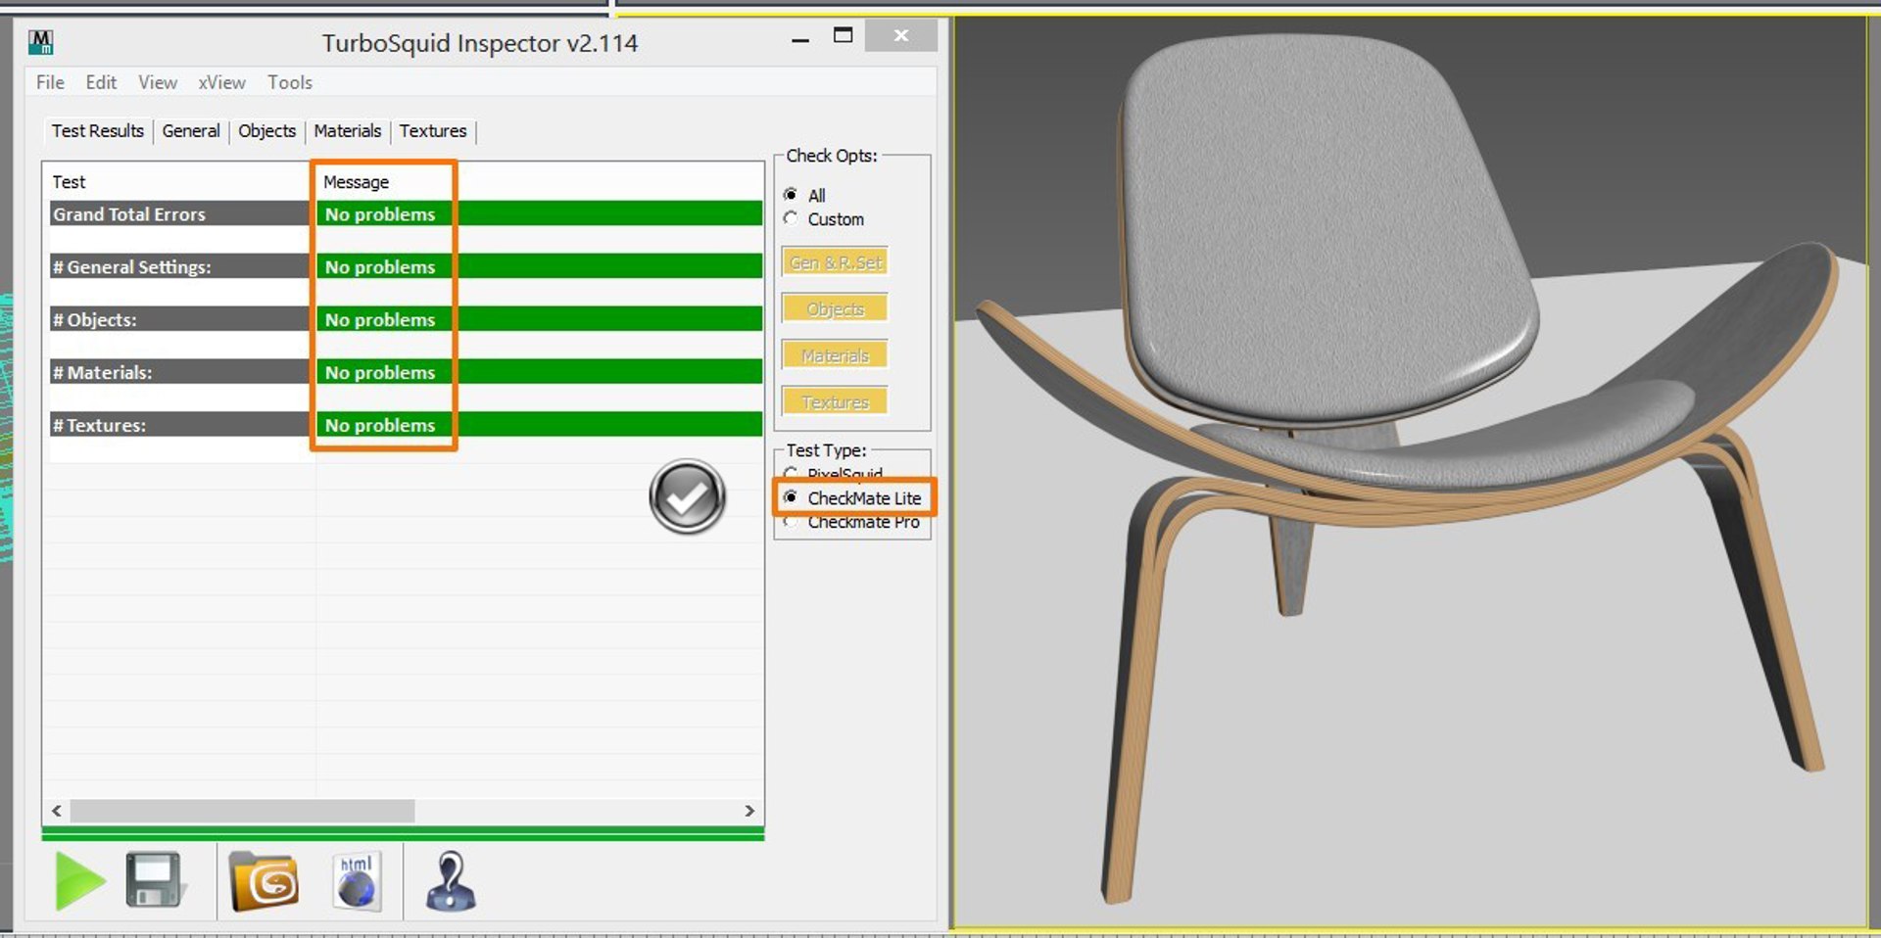This screenshot has height=938, width=1881.
Task: Click the Materials check button
Action: pyautogui.click(x=836, y=355)
